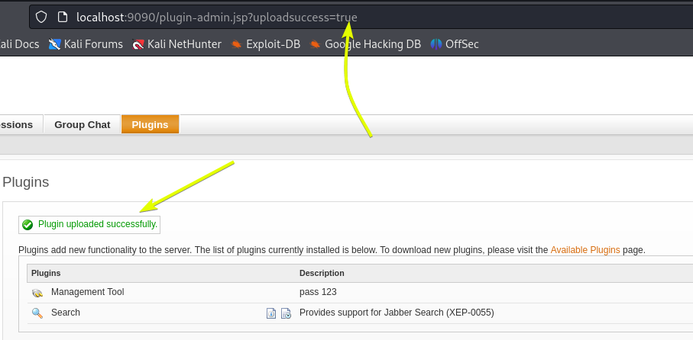Image resolution: width=693 pixels, height=340 pixels.
Task: Click the Kali Forums bookmark icon
Action: click(x=54, y=44)
